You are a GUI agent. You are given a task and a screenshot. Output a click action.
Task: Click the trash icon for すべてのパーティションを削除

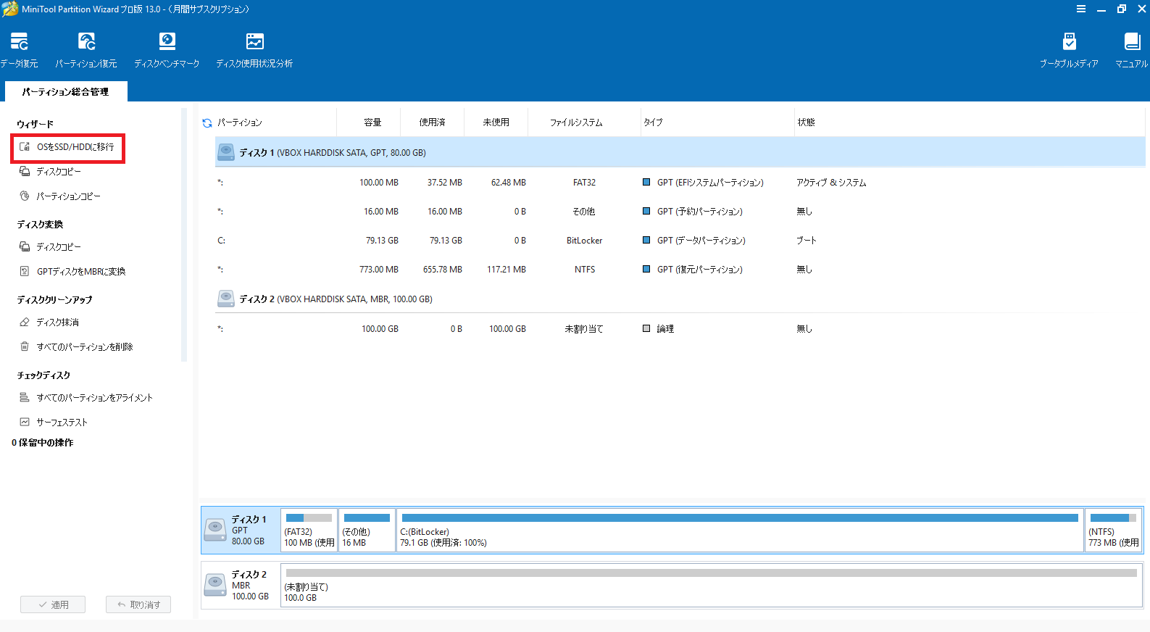coord(25,347)
